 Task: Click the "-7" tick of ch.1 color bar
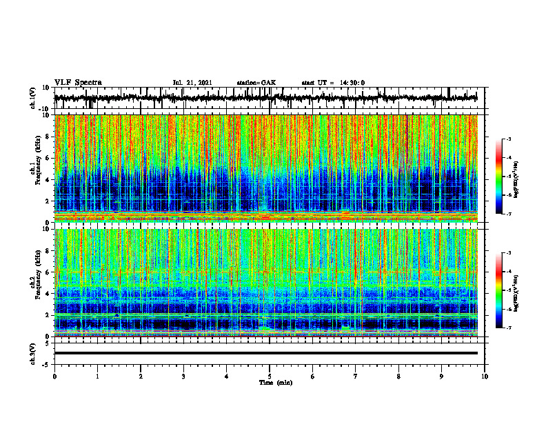509,214
